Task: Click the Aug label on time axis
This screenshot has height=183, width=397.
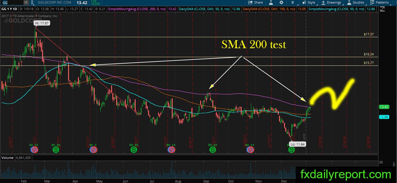Action: (x=178, y=181)
